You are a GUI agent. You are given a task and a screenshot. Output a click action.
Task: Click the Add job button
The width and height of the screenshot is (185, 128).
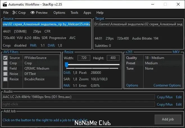[x=168, y=119]
